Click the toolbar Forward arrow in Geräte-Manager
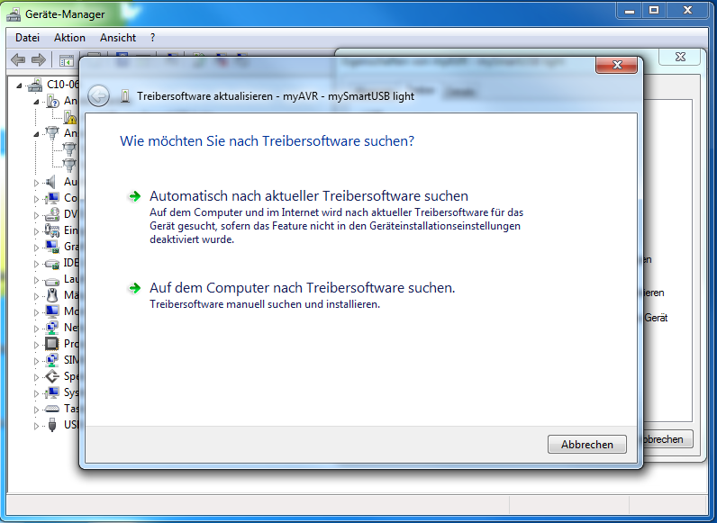Image resolution: width=717 pixels, height=523 pixels. [39, 60]
